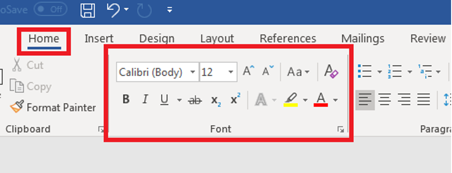The width and height of the screenshot is (452, 173).
Task: Open the underline style dropdown arrow
Action: [180, 100]
